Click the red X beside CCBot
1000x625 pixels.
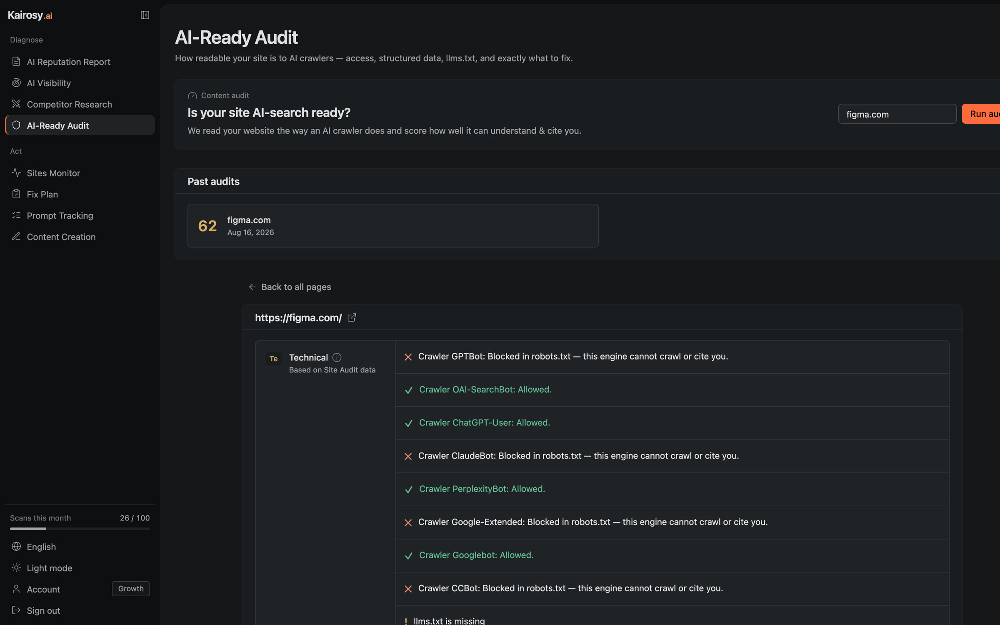point(408,589)
